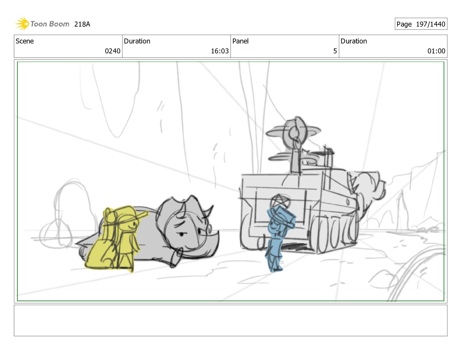462x357 pixels.
Task: Click the 'Scene' header label
Action: coord(25,41)
